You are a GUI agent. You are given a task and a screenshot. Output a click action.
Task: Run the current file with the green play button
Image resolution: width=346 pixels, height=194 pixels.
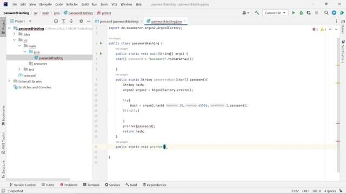pos(294,13)
